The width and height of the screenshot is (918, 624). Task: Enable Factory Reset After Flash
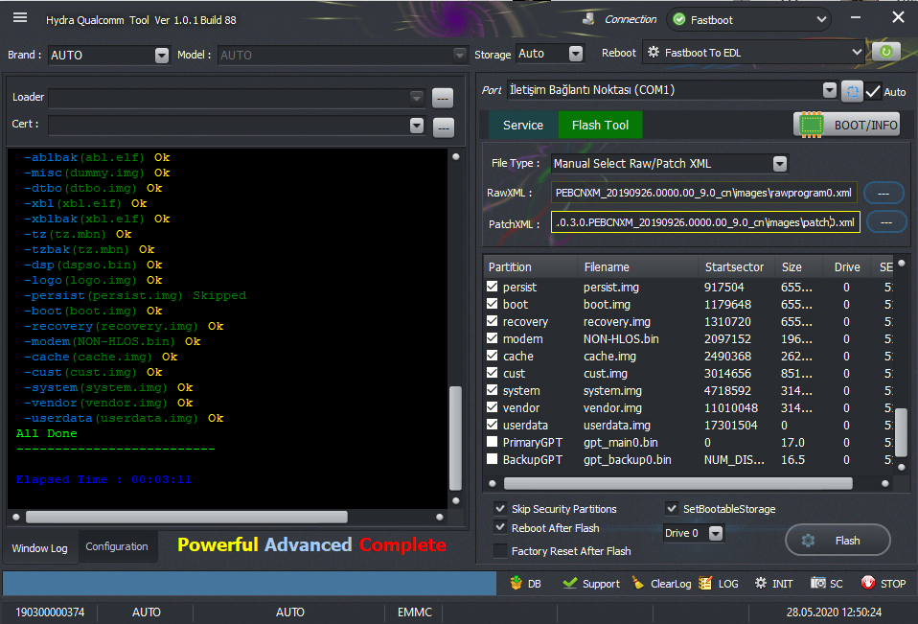[x=500, y=550]
